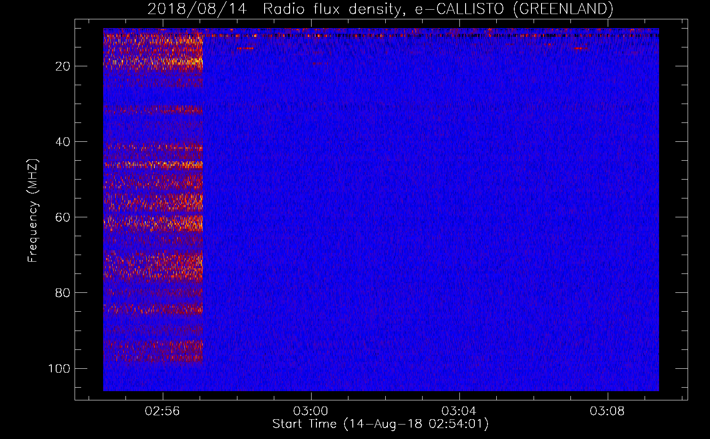The height and width of the screenshot is (439, 710).
Task: Click the 'Frequency (MHZ)' axis label
Action: coord(33,211)
